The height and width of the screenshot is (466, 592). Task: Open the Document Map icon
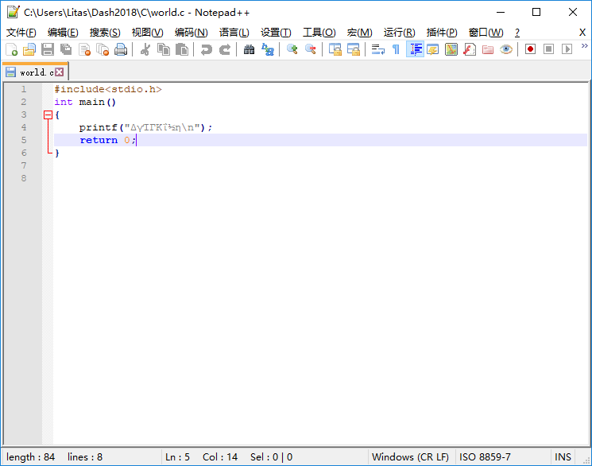point(451,49)
